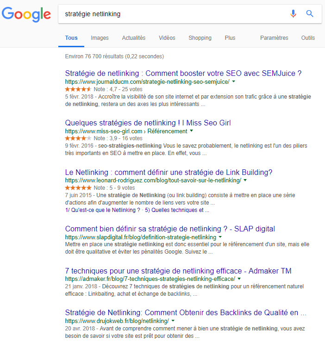
Task: Follow the Qu'est-ce que le Netlinking sitelink
Action: pyautogui.click(x=103, y=210)
